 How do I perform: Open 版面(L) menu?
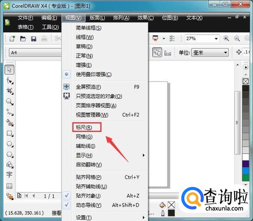97,18
